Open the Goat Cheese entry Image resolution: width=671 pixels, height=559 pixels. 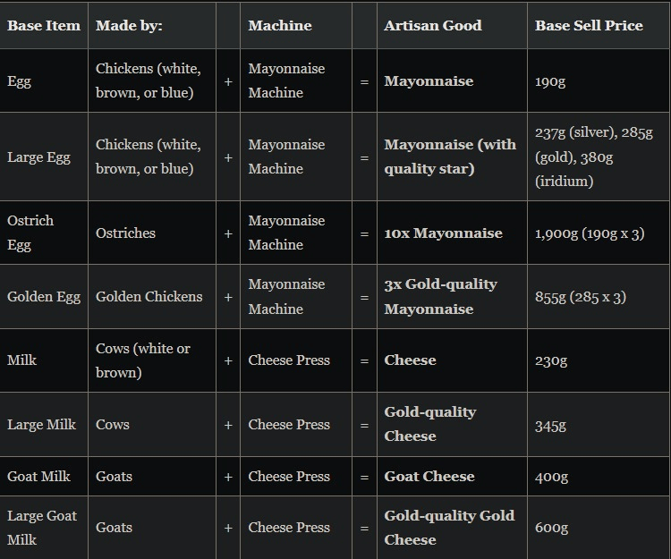[x=429, y=477]
